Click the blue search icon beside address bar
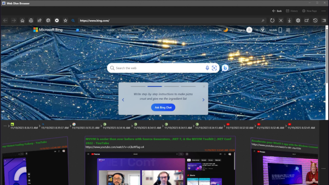 point(73,21)
